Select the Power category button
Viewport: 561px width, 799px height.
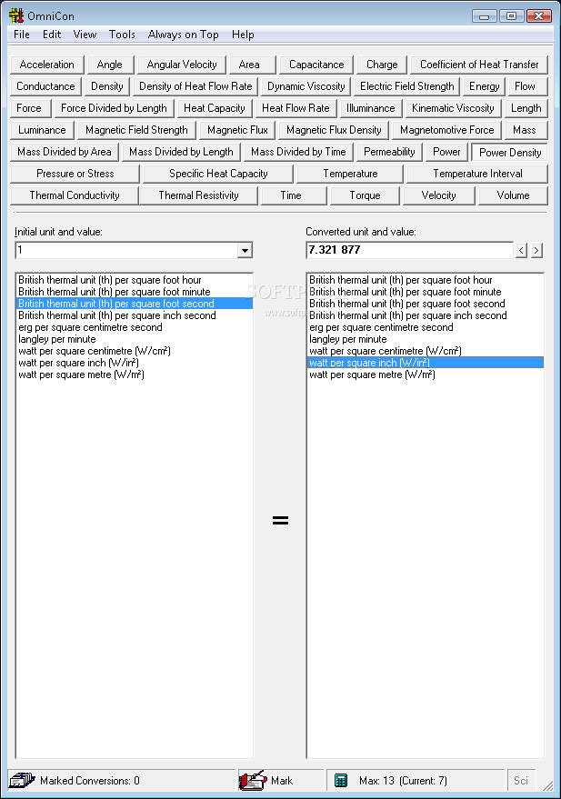pyautogui.click(x=446, y=153)
